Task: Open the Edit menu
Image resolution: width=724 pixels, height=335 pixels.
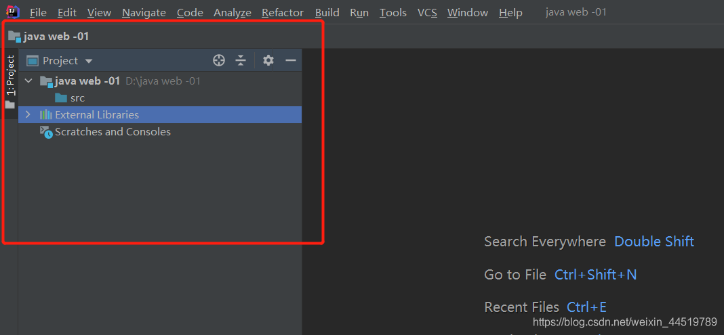Action: click(x=67, y=12)
